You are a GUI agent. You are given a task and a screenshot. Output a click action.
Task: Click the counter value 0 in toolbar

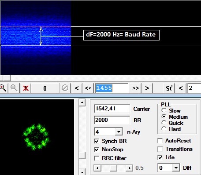(45, 88)
